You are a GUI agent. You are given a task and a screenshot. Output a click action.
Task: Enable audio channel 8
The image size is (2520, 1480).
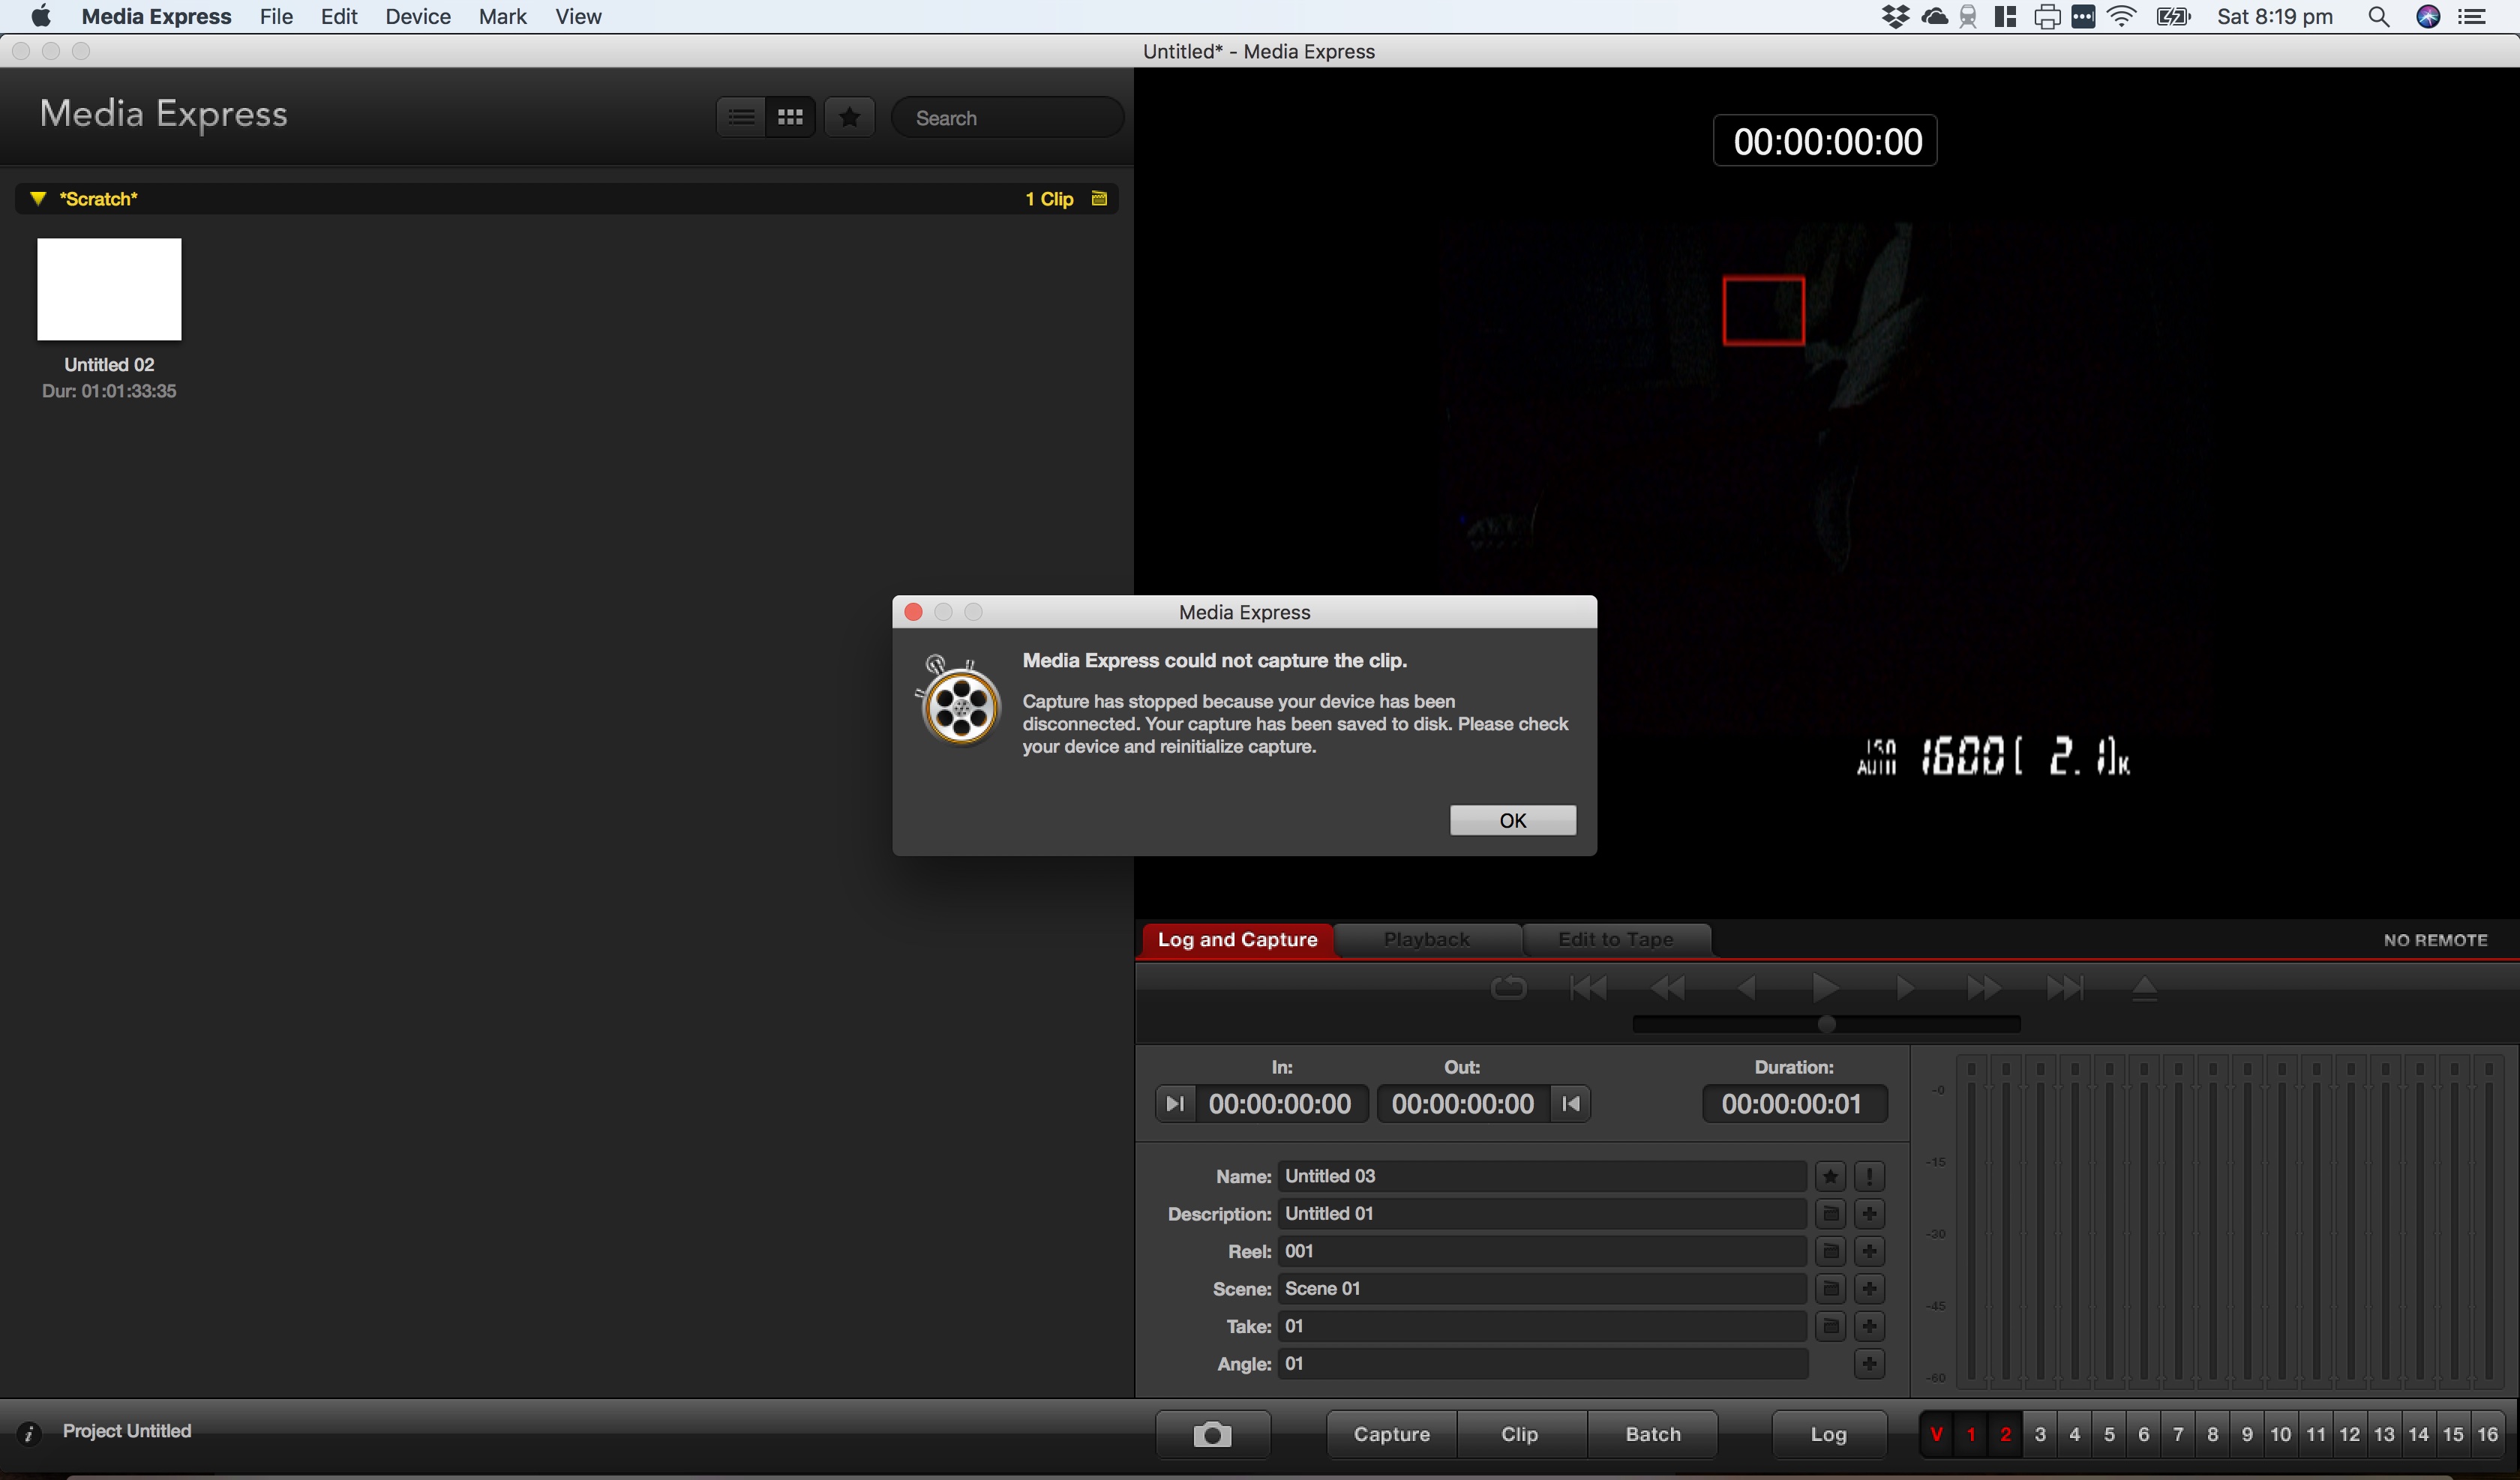point(2212,1435)
